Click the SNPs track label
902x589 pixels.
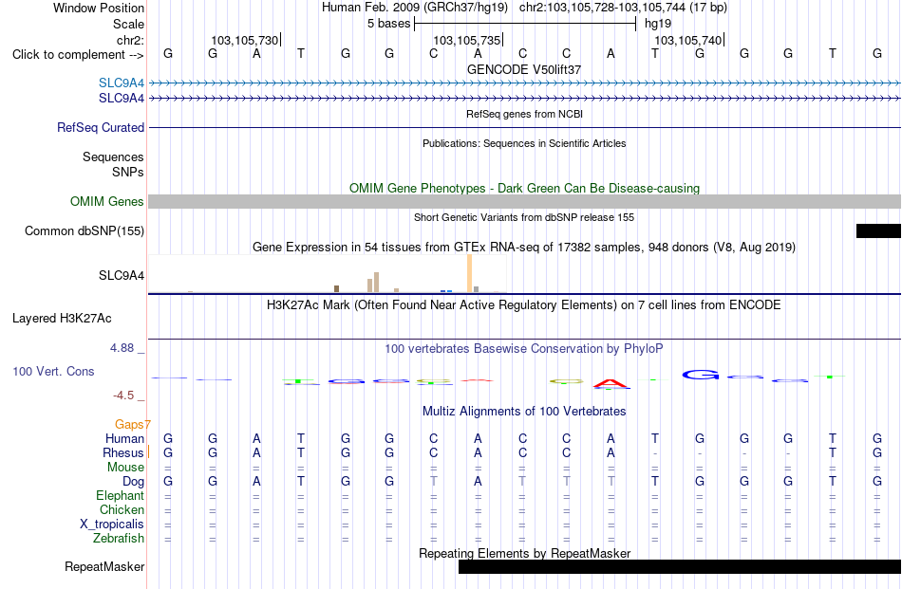(128, 172)
